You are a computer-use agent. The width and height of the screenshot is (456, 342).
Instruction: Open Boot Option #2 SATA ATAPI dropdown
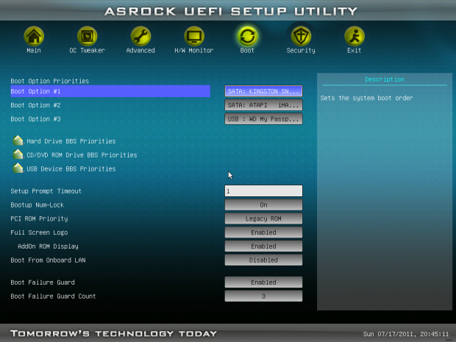pyautogui.click(x=263, y=105)
